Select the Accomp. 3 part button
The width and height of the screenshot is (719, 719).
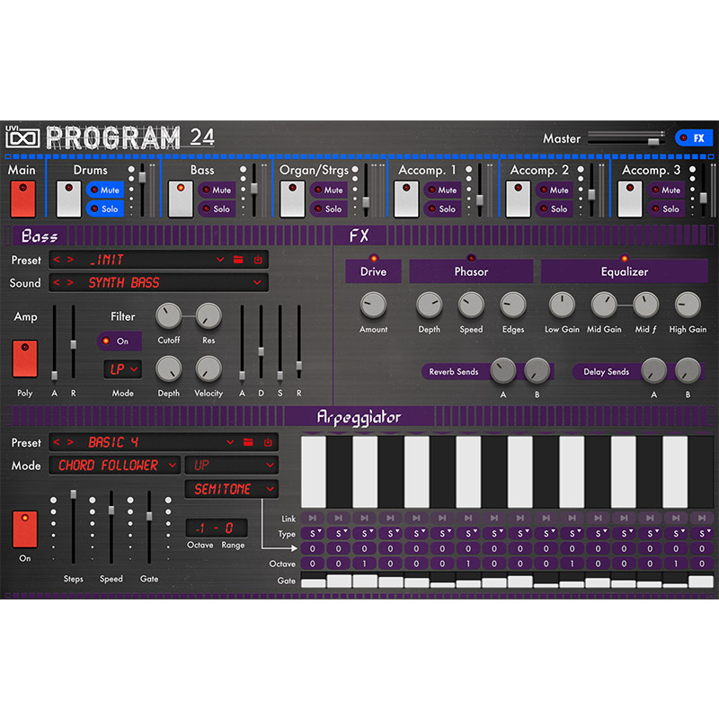pos(630,199)
